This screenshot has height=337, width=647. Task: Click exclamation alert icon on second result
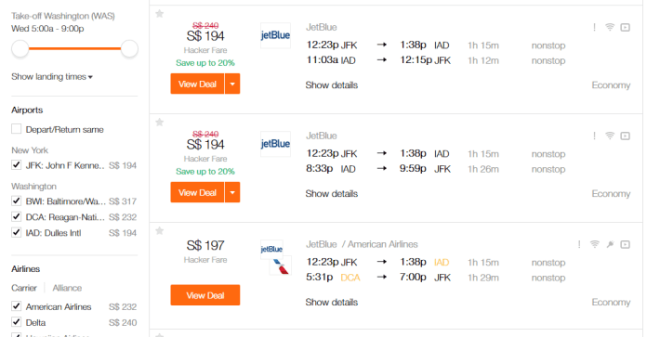click(x=594, y=136)
